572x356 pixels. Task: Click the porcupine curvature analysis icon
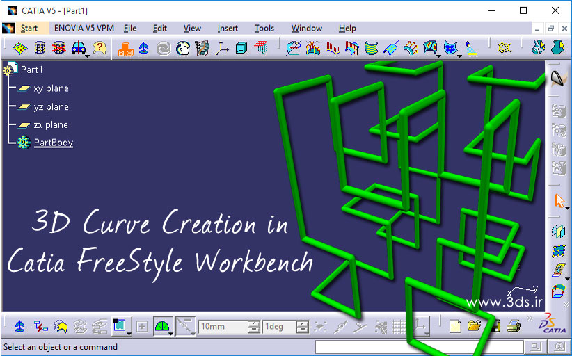(x=313, y=48)
